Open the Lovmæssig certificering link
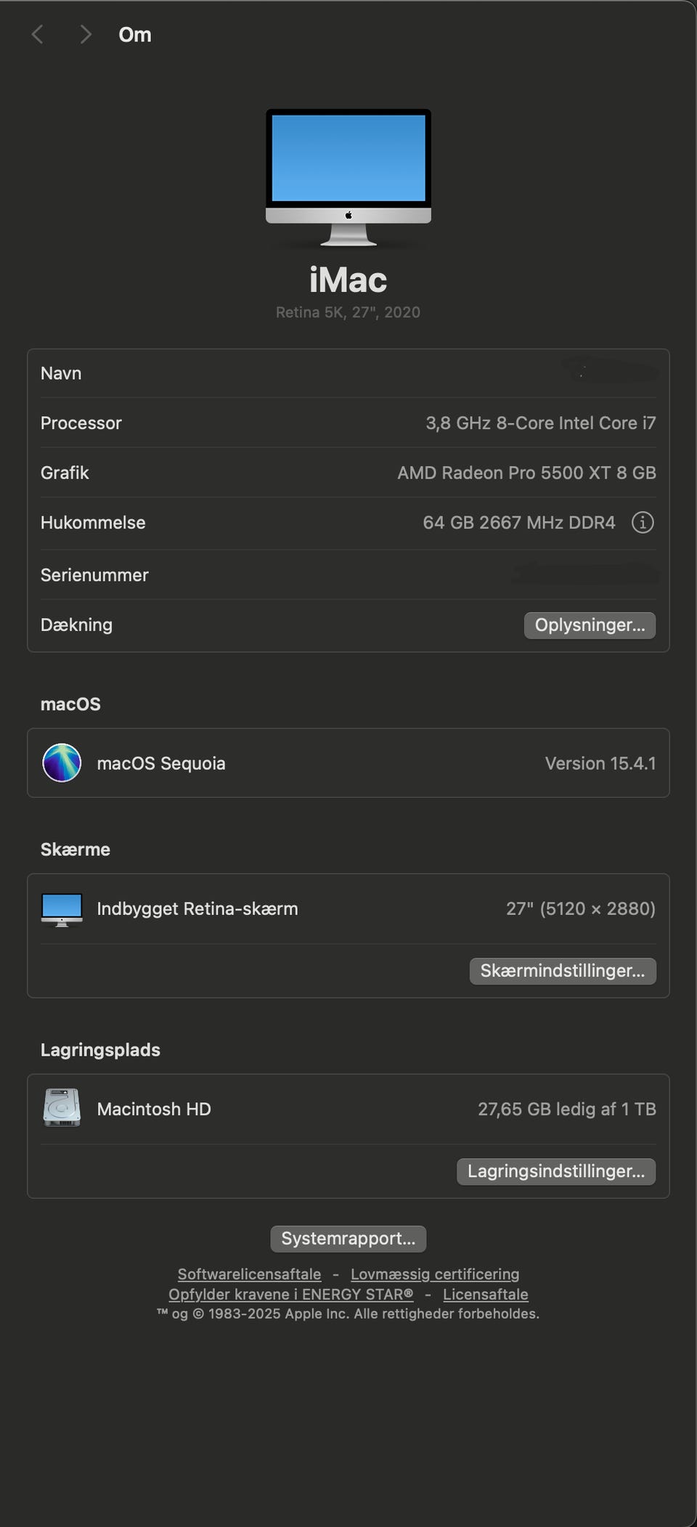This screenshot has width=697, height=1527. [435, 1274]
